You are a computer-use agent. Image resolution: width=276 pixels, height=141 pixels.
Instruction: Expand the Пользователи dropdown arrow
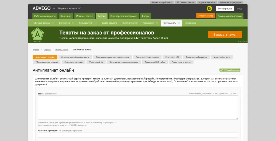click(96, 23)
